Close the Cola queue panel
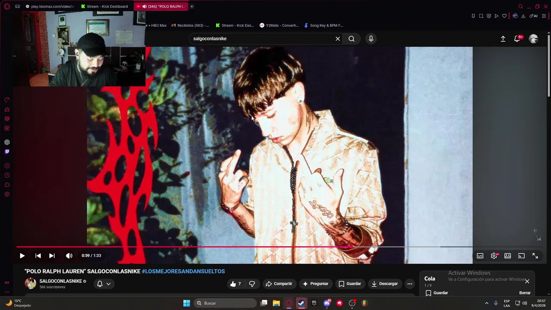The height and width of the screenshot is (310, 551). point(527,281)
